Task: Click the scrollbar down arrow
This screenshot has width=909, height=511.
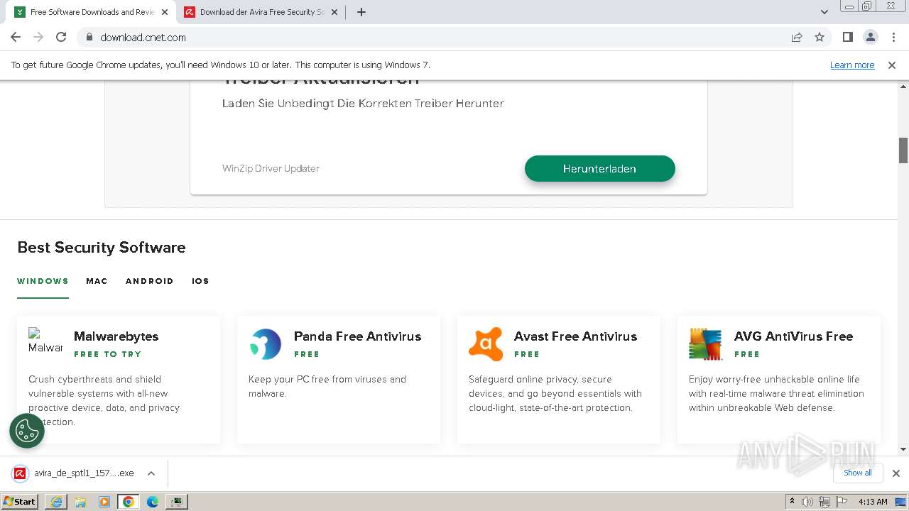Action: tap(903, 449)
